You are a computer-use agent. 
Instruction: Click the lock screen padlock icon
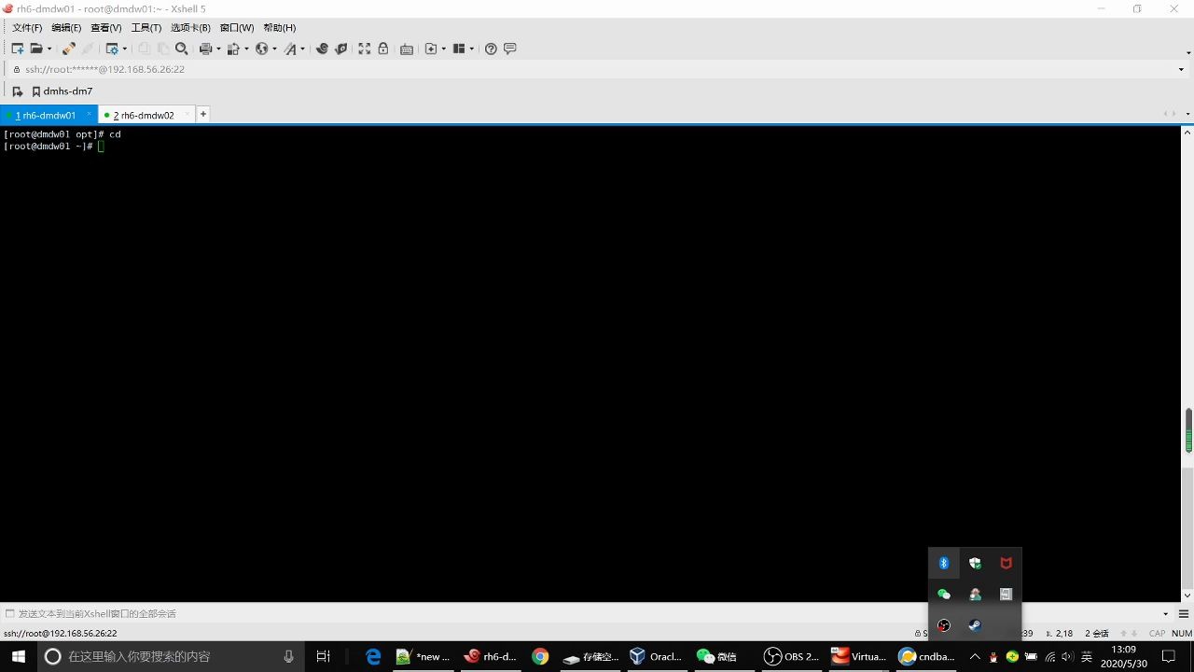(x=383, y=49)
